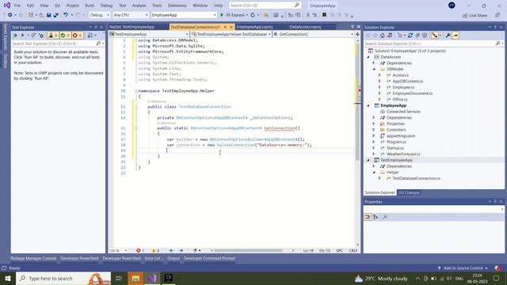
Task: Open the Windows Start menu
Action: (7, 278)
